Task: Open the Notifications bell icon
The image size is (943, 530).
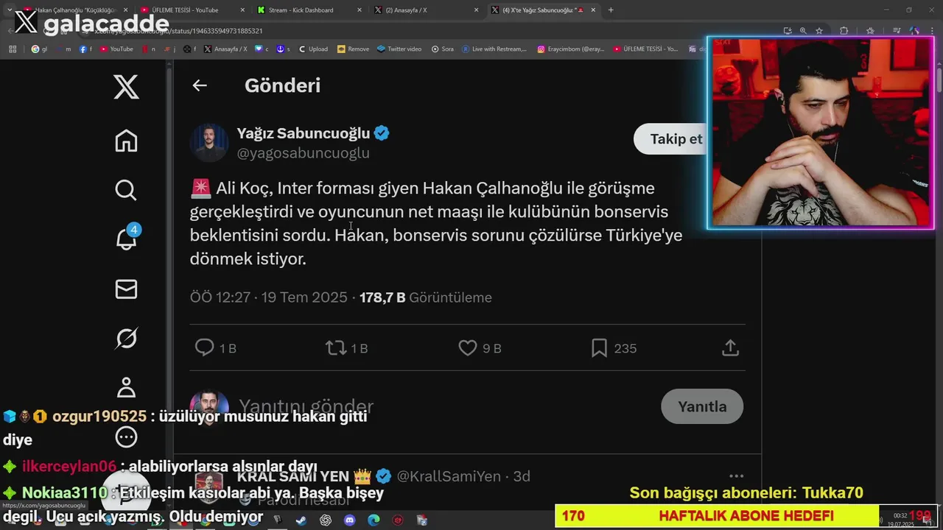Action: click(x=126, y=239)
